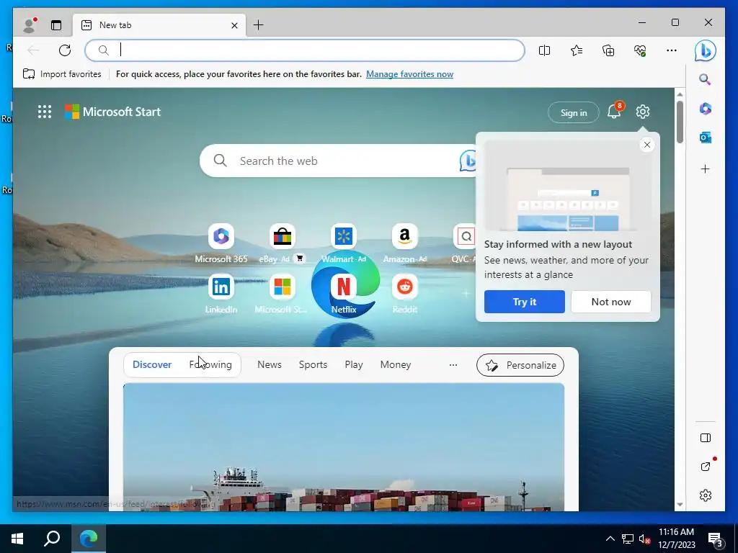Screen dimensions: 738x553
Task: Open the Play tab
Action: pos(353,365)
